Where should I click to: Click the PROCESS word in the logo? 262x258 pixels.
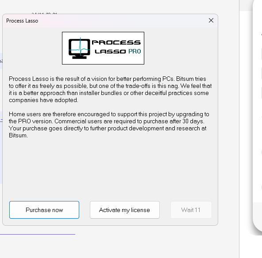pos(116,42)
